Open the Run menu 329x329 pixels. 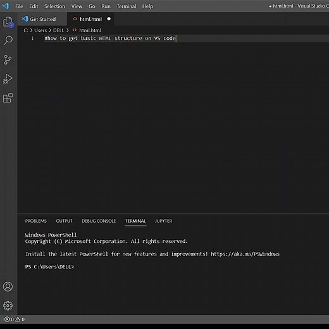click(106, 6)
